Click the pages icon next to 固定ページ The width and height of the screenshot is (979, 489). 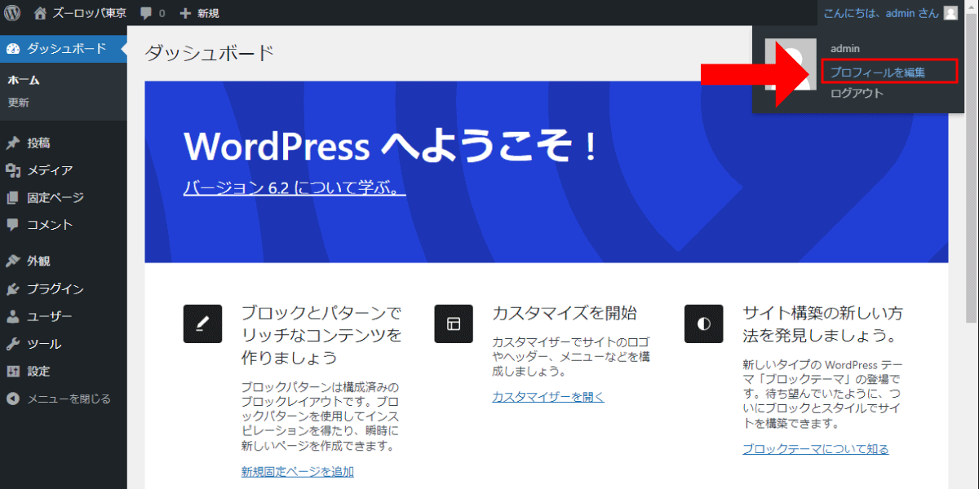(x=12, y=197)
